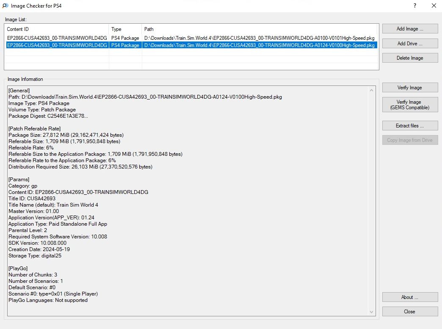Open the Extract files ... dialog
Screen dimensions: 442x329
(x=410, y=126)
